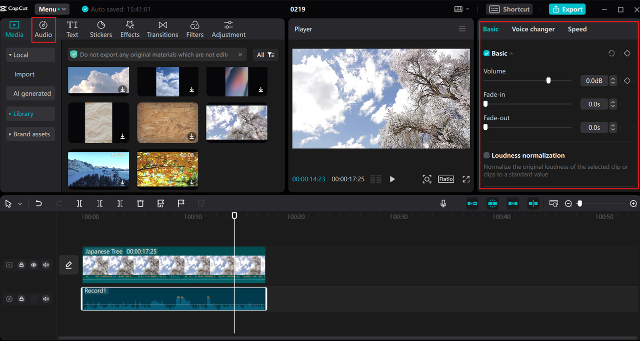This screenshot has width=640, height=341.
Task: Split the clip at playhead
Action: pos(79,203)
